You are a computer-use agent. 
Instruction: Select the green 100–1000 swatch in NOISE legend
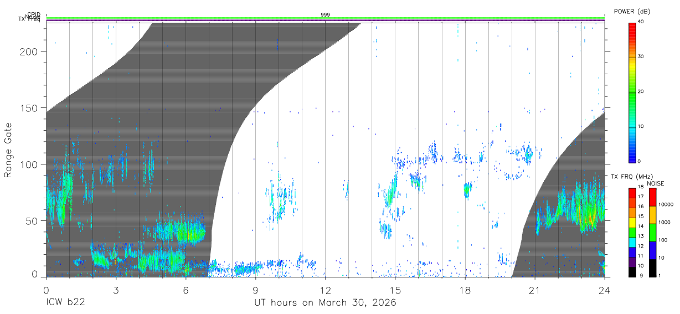(x=652, y=233)
